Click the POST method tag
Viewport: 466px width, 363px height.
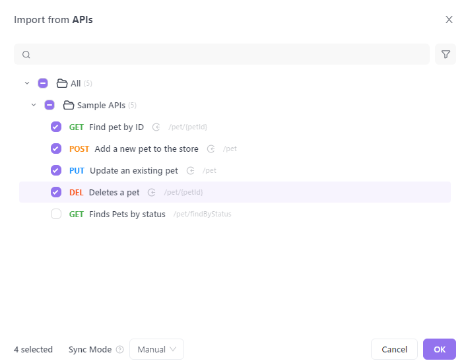pos(79,148)
